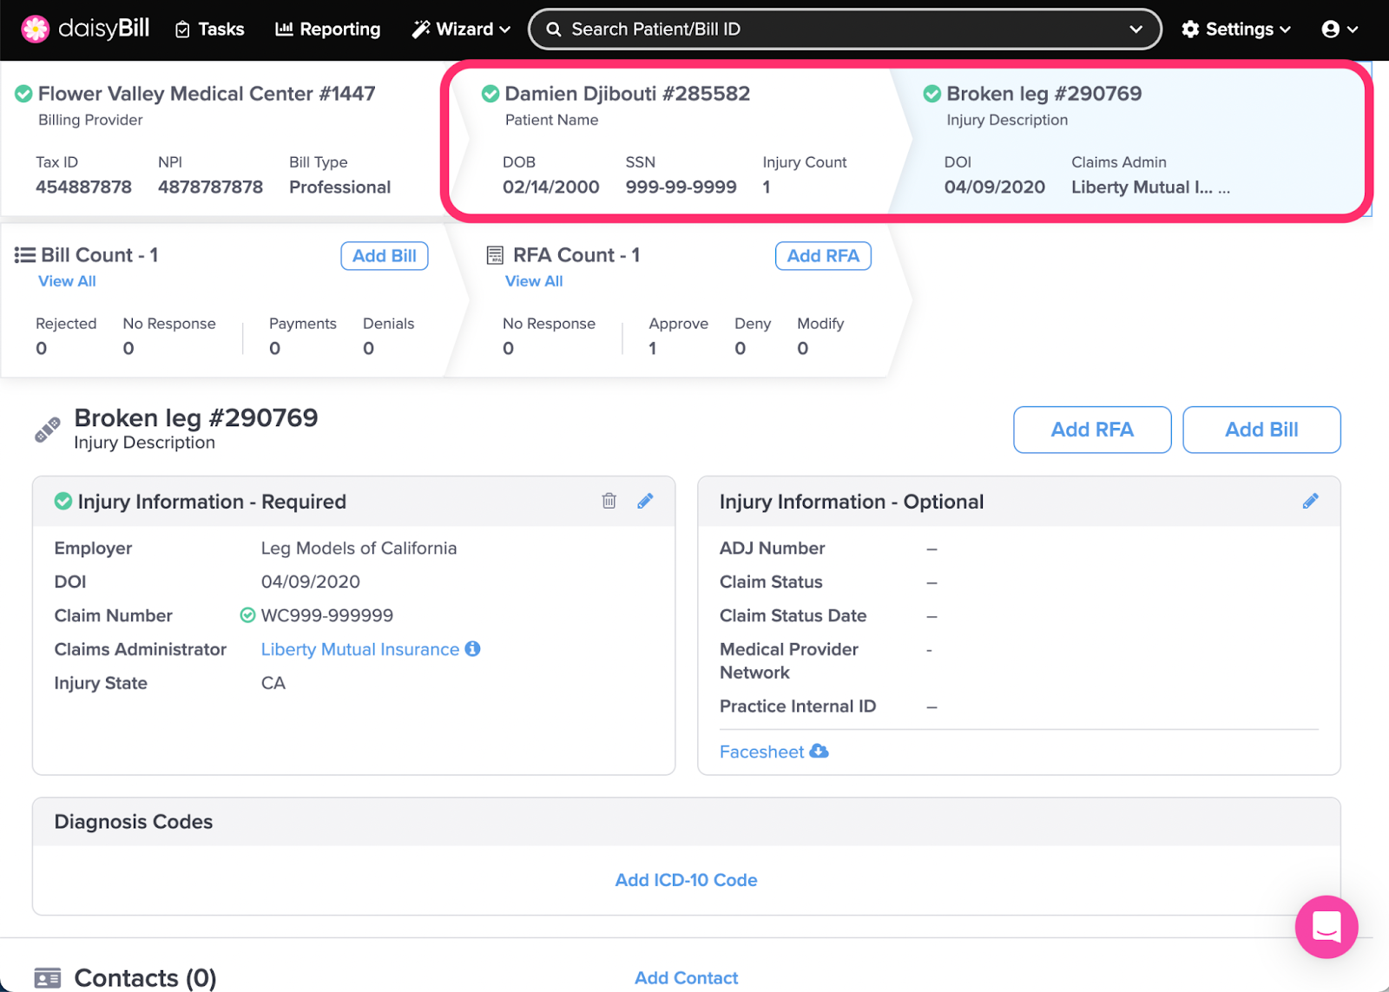Edit required injury information pencil icon

(645, 501)
